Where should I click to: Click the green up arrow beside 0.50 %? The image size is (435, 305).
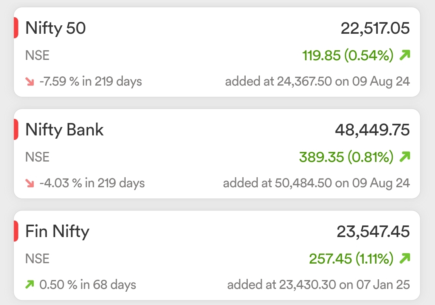[30, 285]
